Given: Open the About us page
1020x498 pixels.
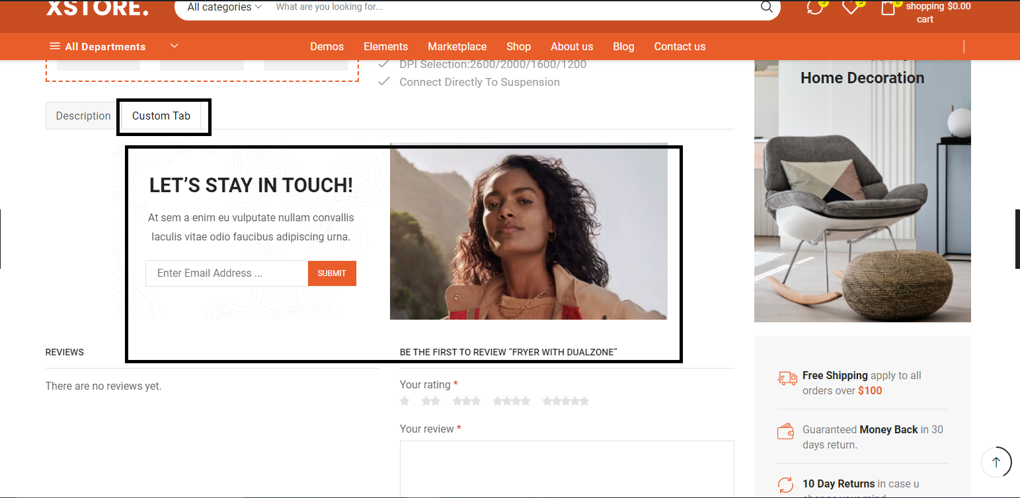Looking at the screenshot, I should pos(572,46).
